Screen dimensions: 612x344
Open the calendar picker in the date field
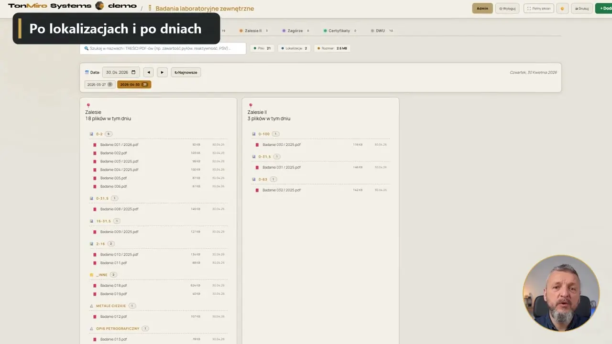tap(133, 72)
